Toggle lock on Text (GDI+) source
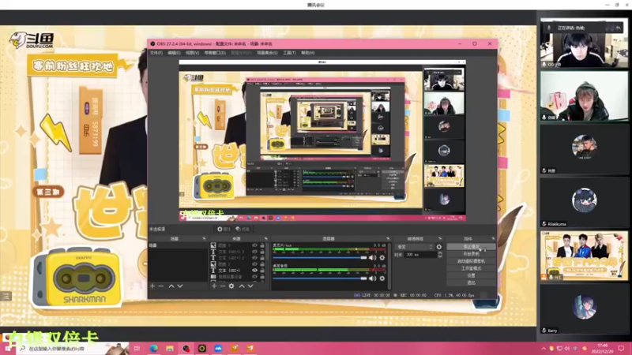 coord(262,271)
